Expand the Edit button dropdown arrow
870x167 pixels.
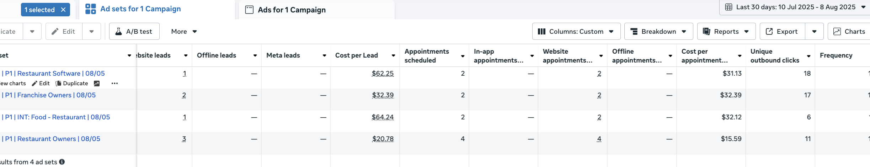(x=92, y=32)
